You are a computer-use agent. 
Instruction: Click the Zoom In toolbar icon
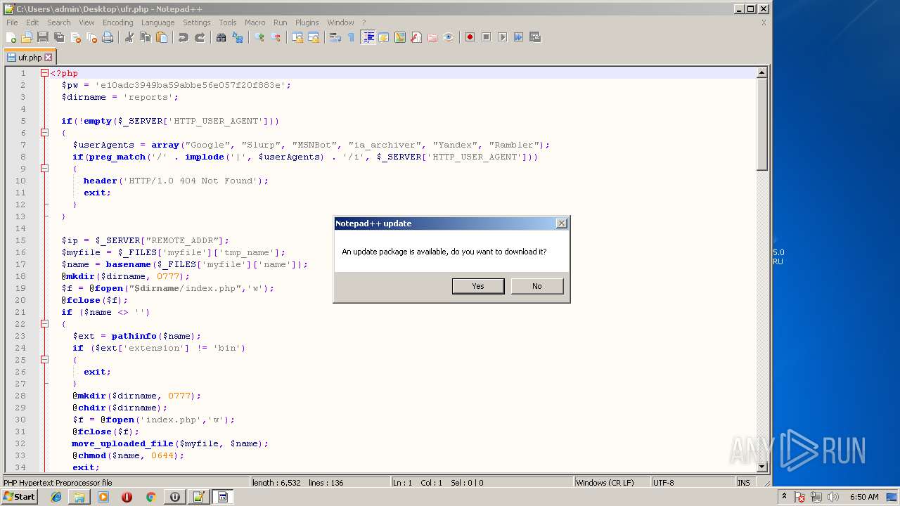(x=259, y=37)
